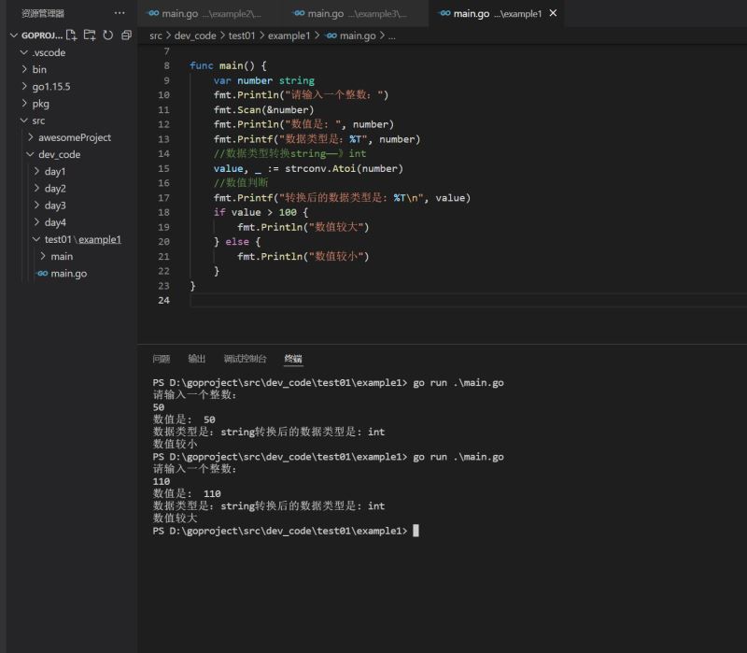This screenshot has height=653, width=747.
Task: Expand the day1 folder
Action: point(36,171)
